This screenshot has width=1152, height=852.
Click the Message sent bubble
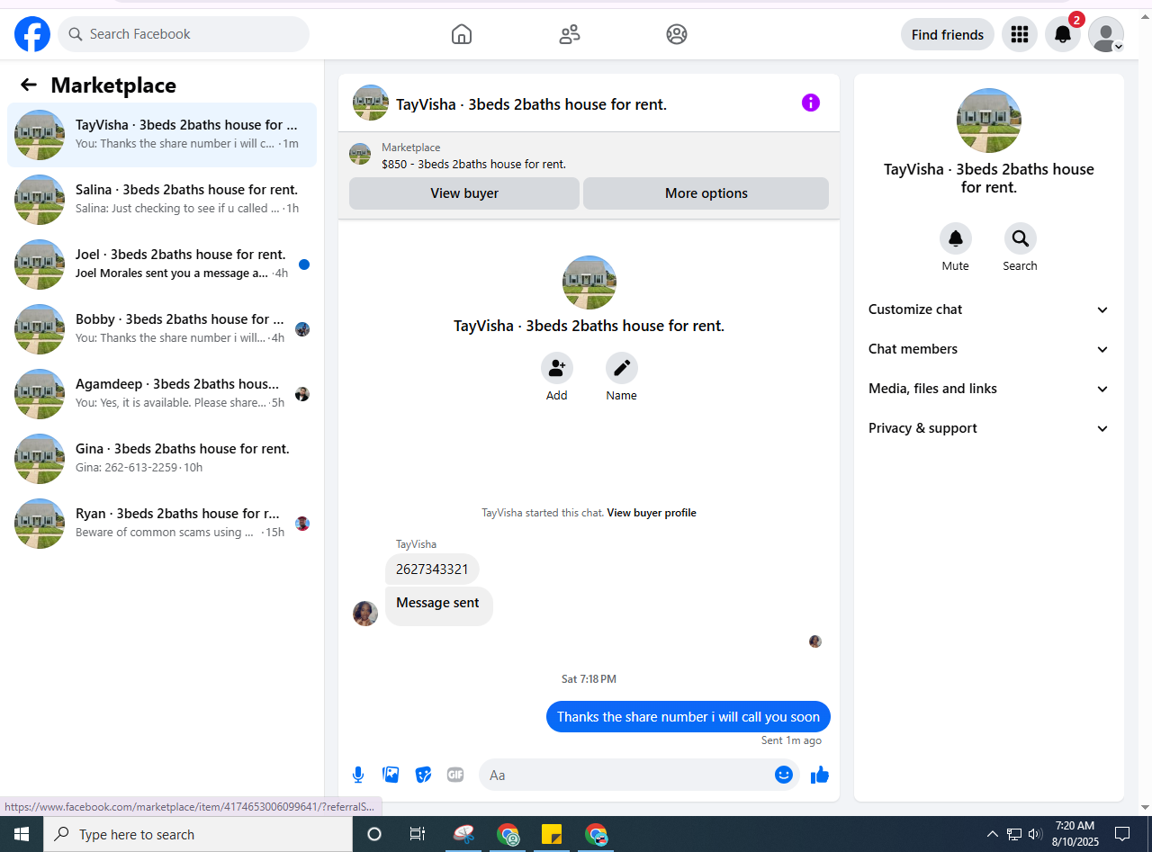(x=438, y=605)
